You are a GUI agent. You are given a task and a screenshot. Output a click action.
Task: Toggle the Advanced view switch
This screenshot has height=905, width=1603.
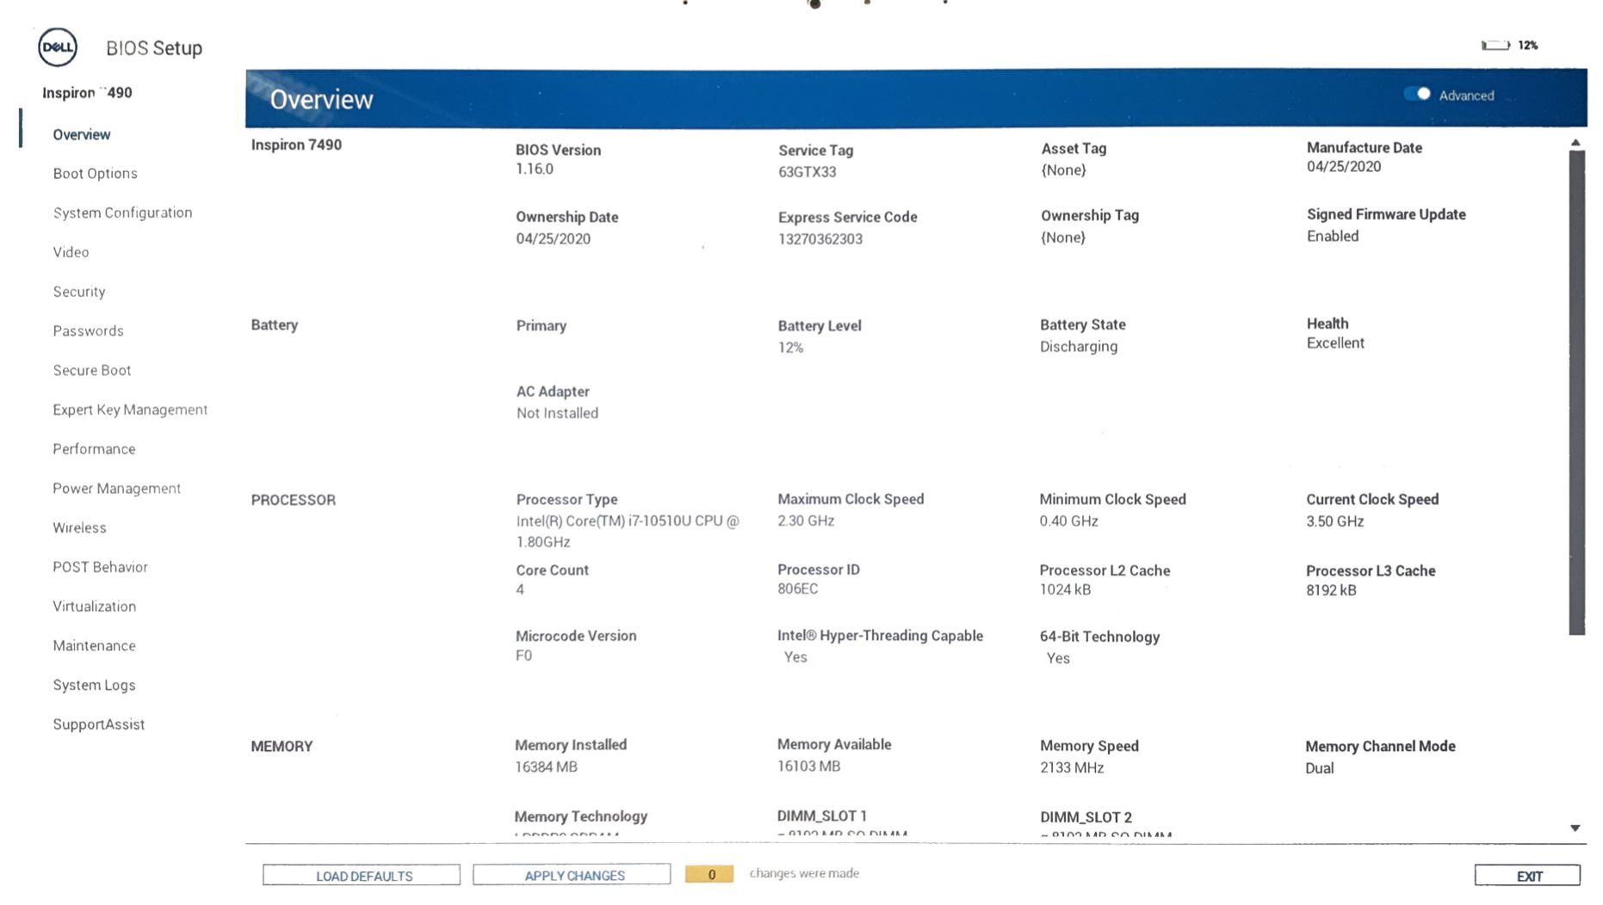pyautogui.click(x=1417, y=94)
